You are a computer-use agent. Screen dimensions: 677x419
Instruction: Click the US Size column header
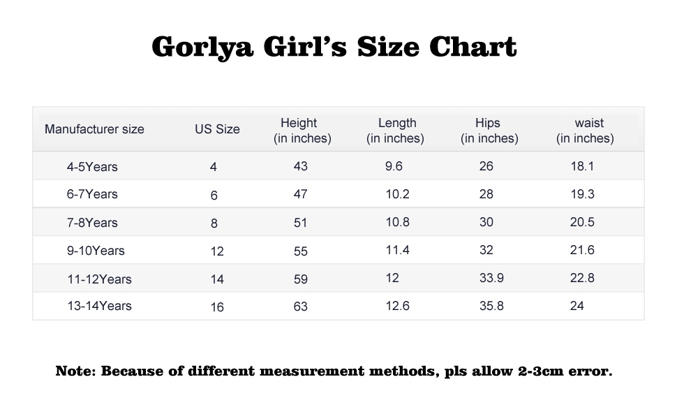coord(217,129)
